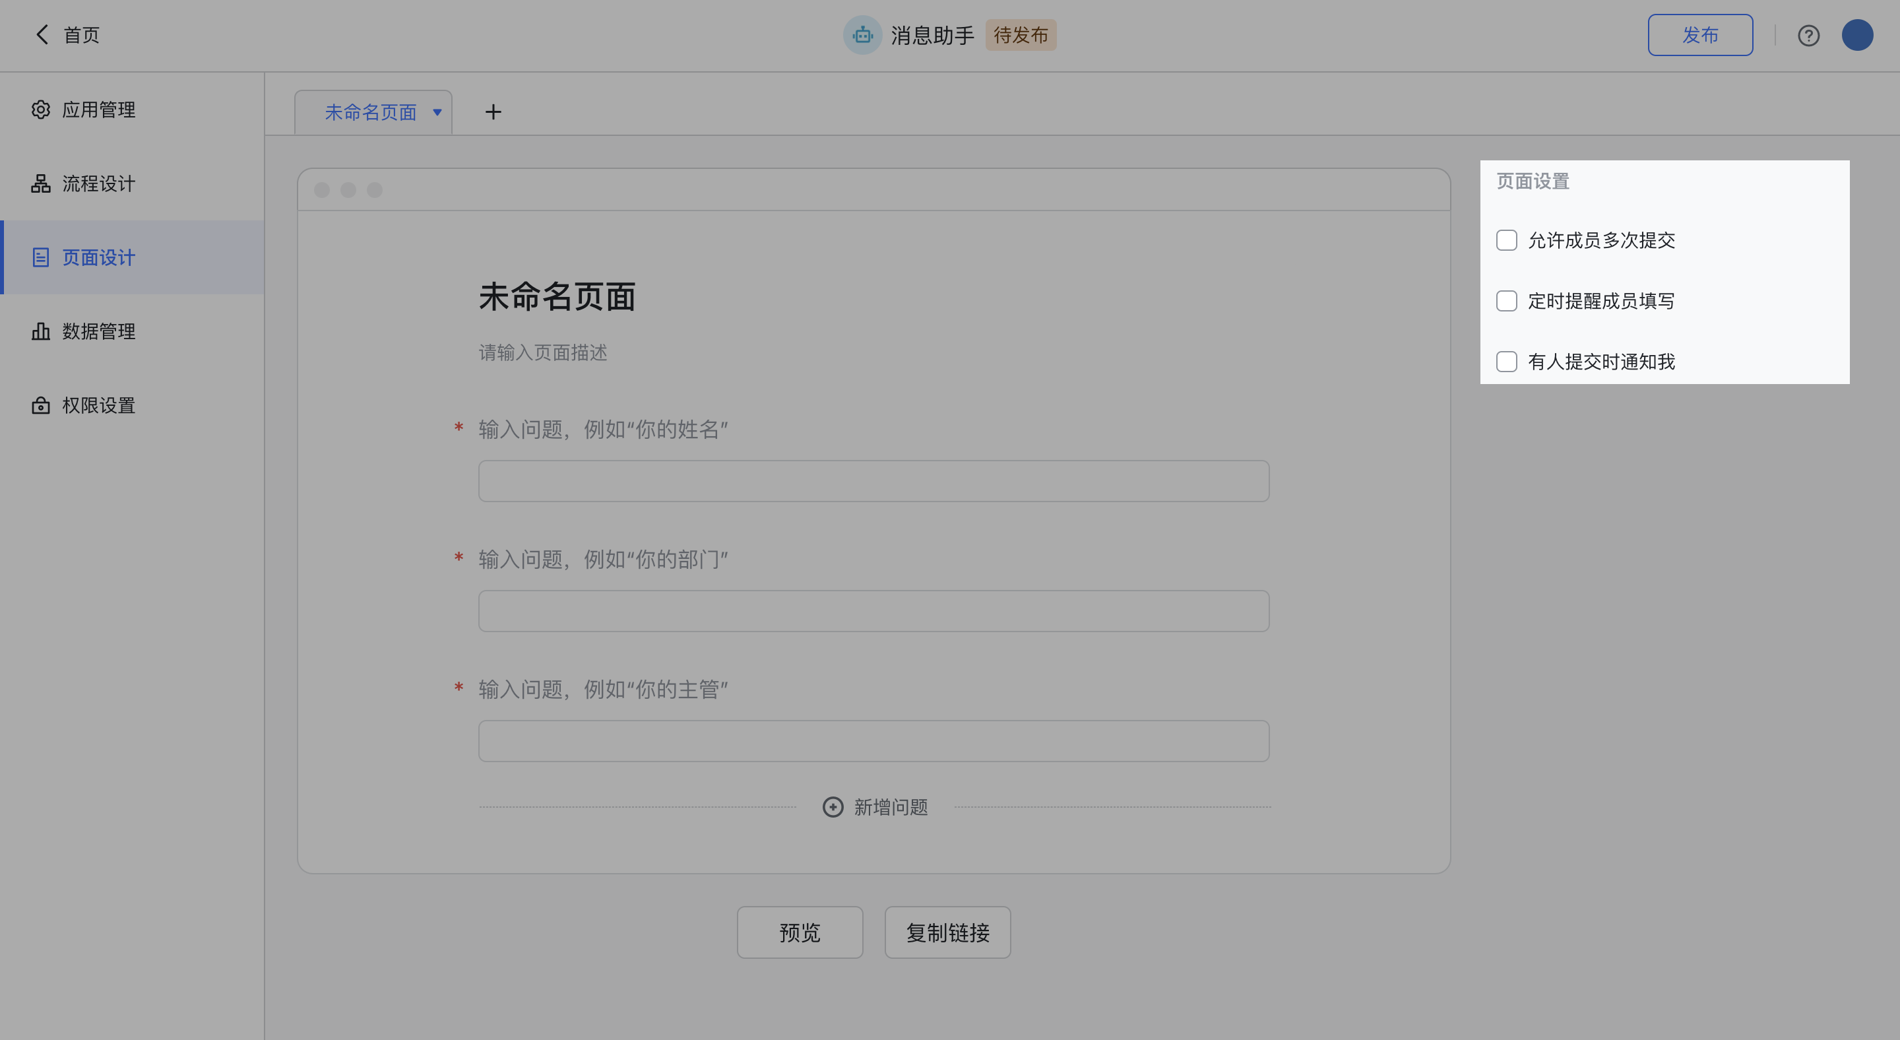Open 页面设计 in the sidebar

pyautogui.click(x=133, y=257)
